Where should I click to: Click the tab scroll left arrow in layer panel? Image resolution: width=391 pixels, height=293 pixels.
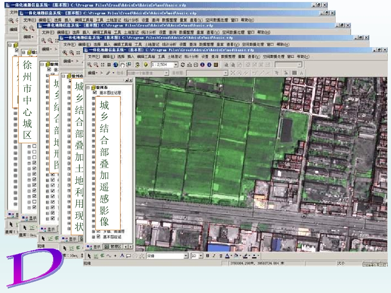(126, 247)
